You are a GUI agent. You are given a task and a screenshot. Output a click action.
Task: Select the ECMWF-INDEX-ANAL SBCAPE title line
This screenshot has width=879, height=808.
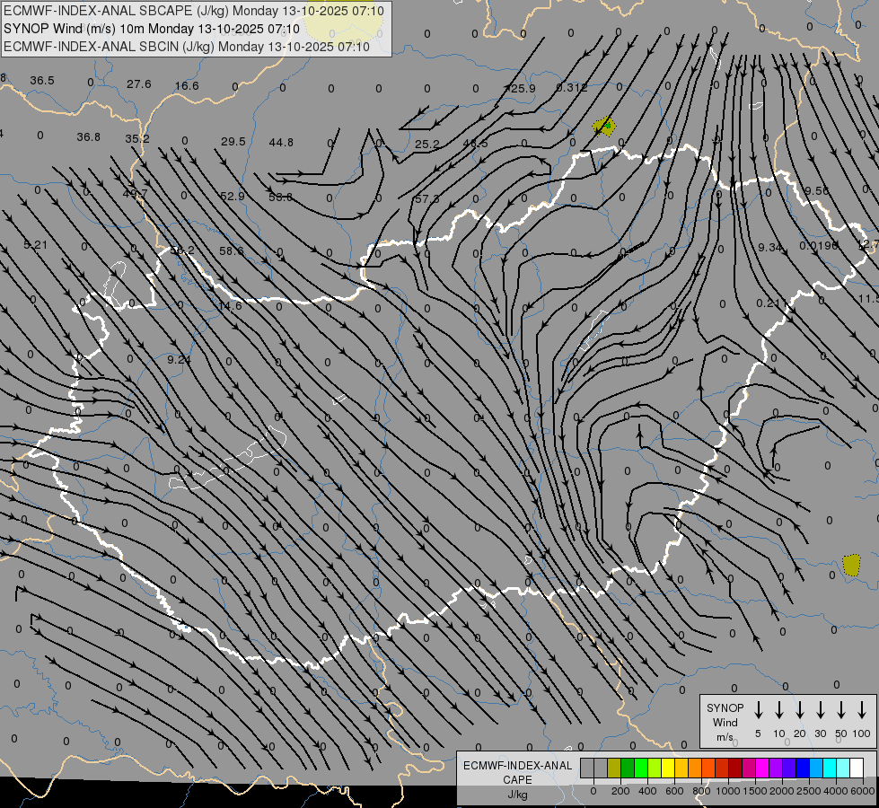click(x=194, y=11)
